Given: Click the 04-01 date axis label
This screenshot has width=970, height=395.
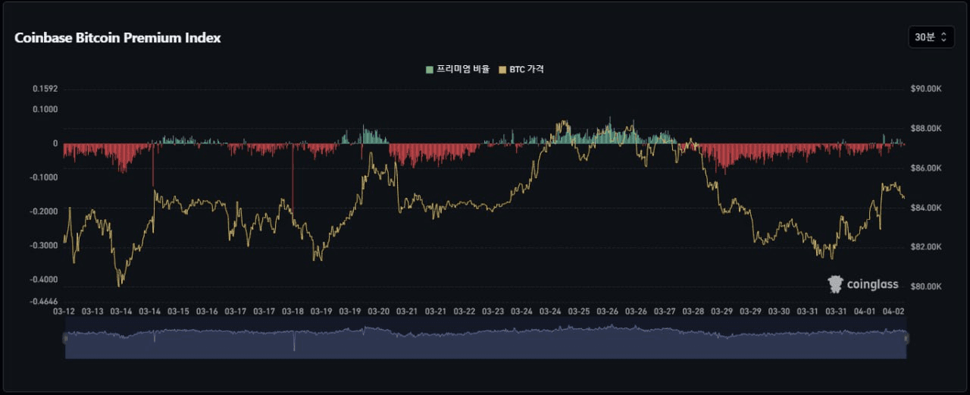Looking at the screenshot, I should (865, 312).
